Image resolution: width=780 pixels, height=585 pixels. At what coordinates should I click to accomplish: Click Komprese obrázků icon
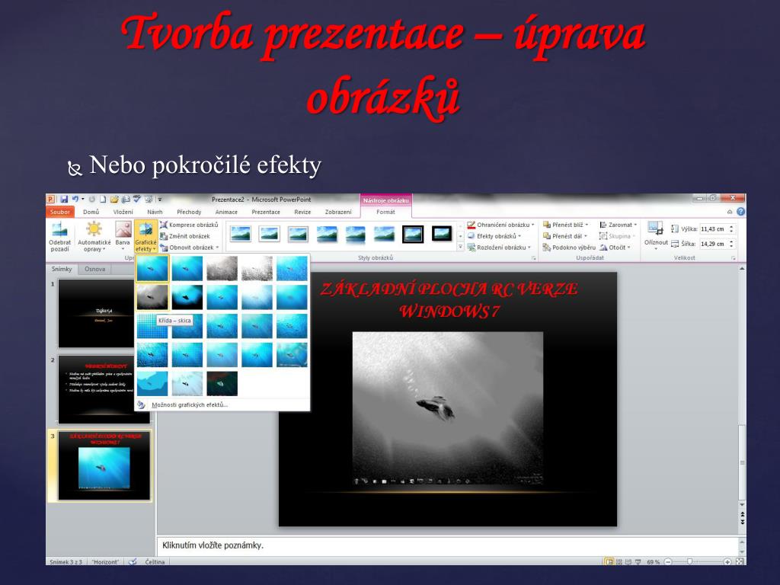[164, 225]
